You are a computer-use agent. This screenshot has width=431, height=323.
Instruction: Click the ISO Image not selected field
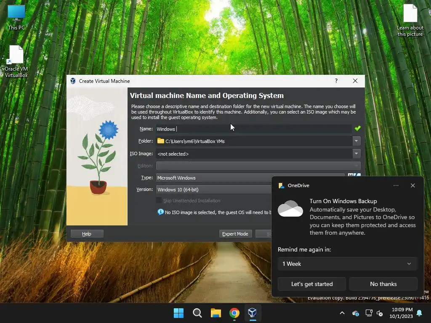[x=254, y=154]
